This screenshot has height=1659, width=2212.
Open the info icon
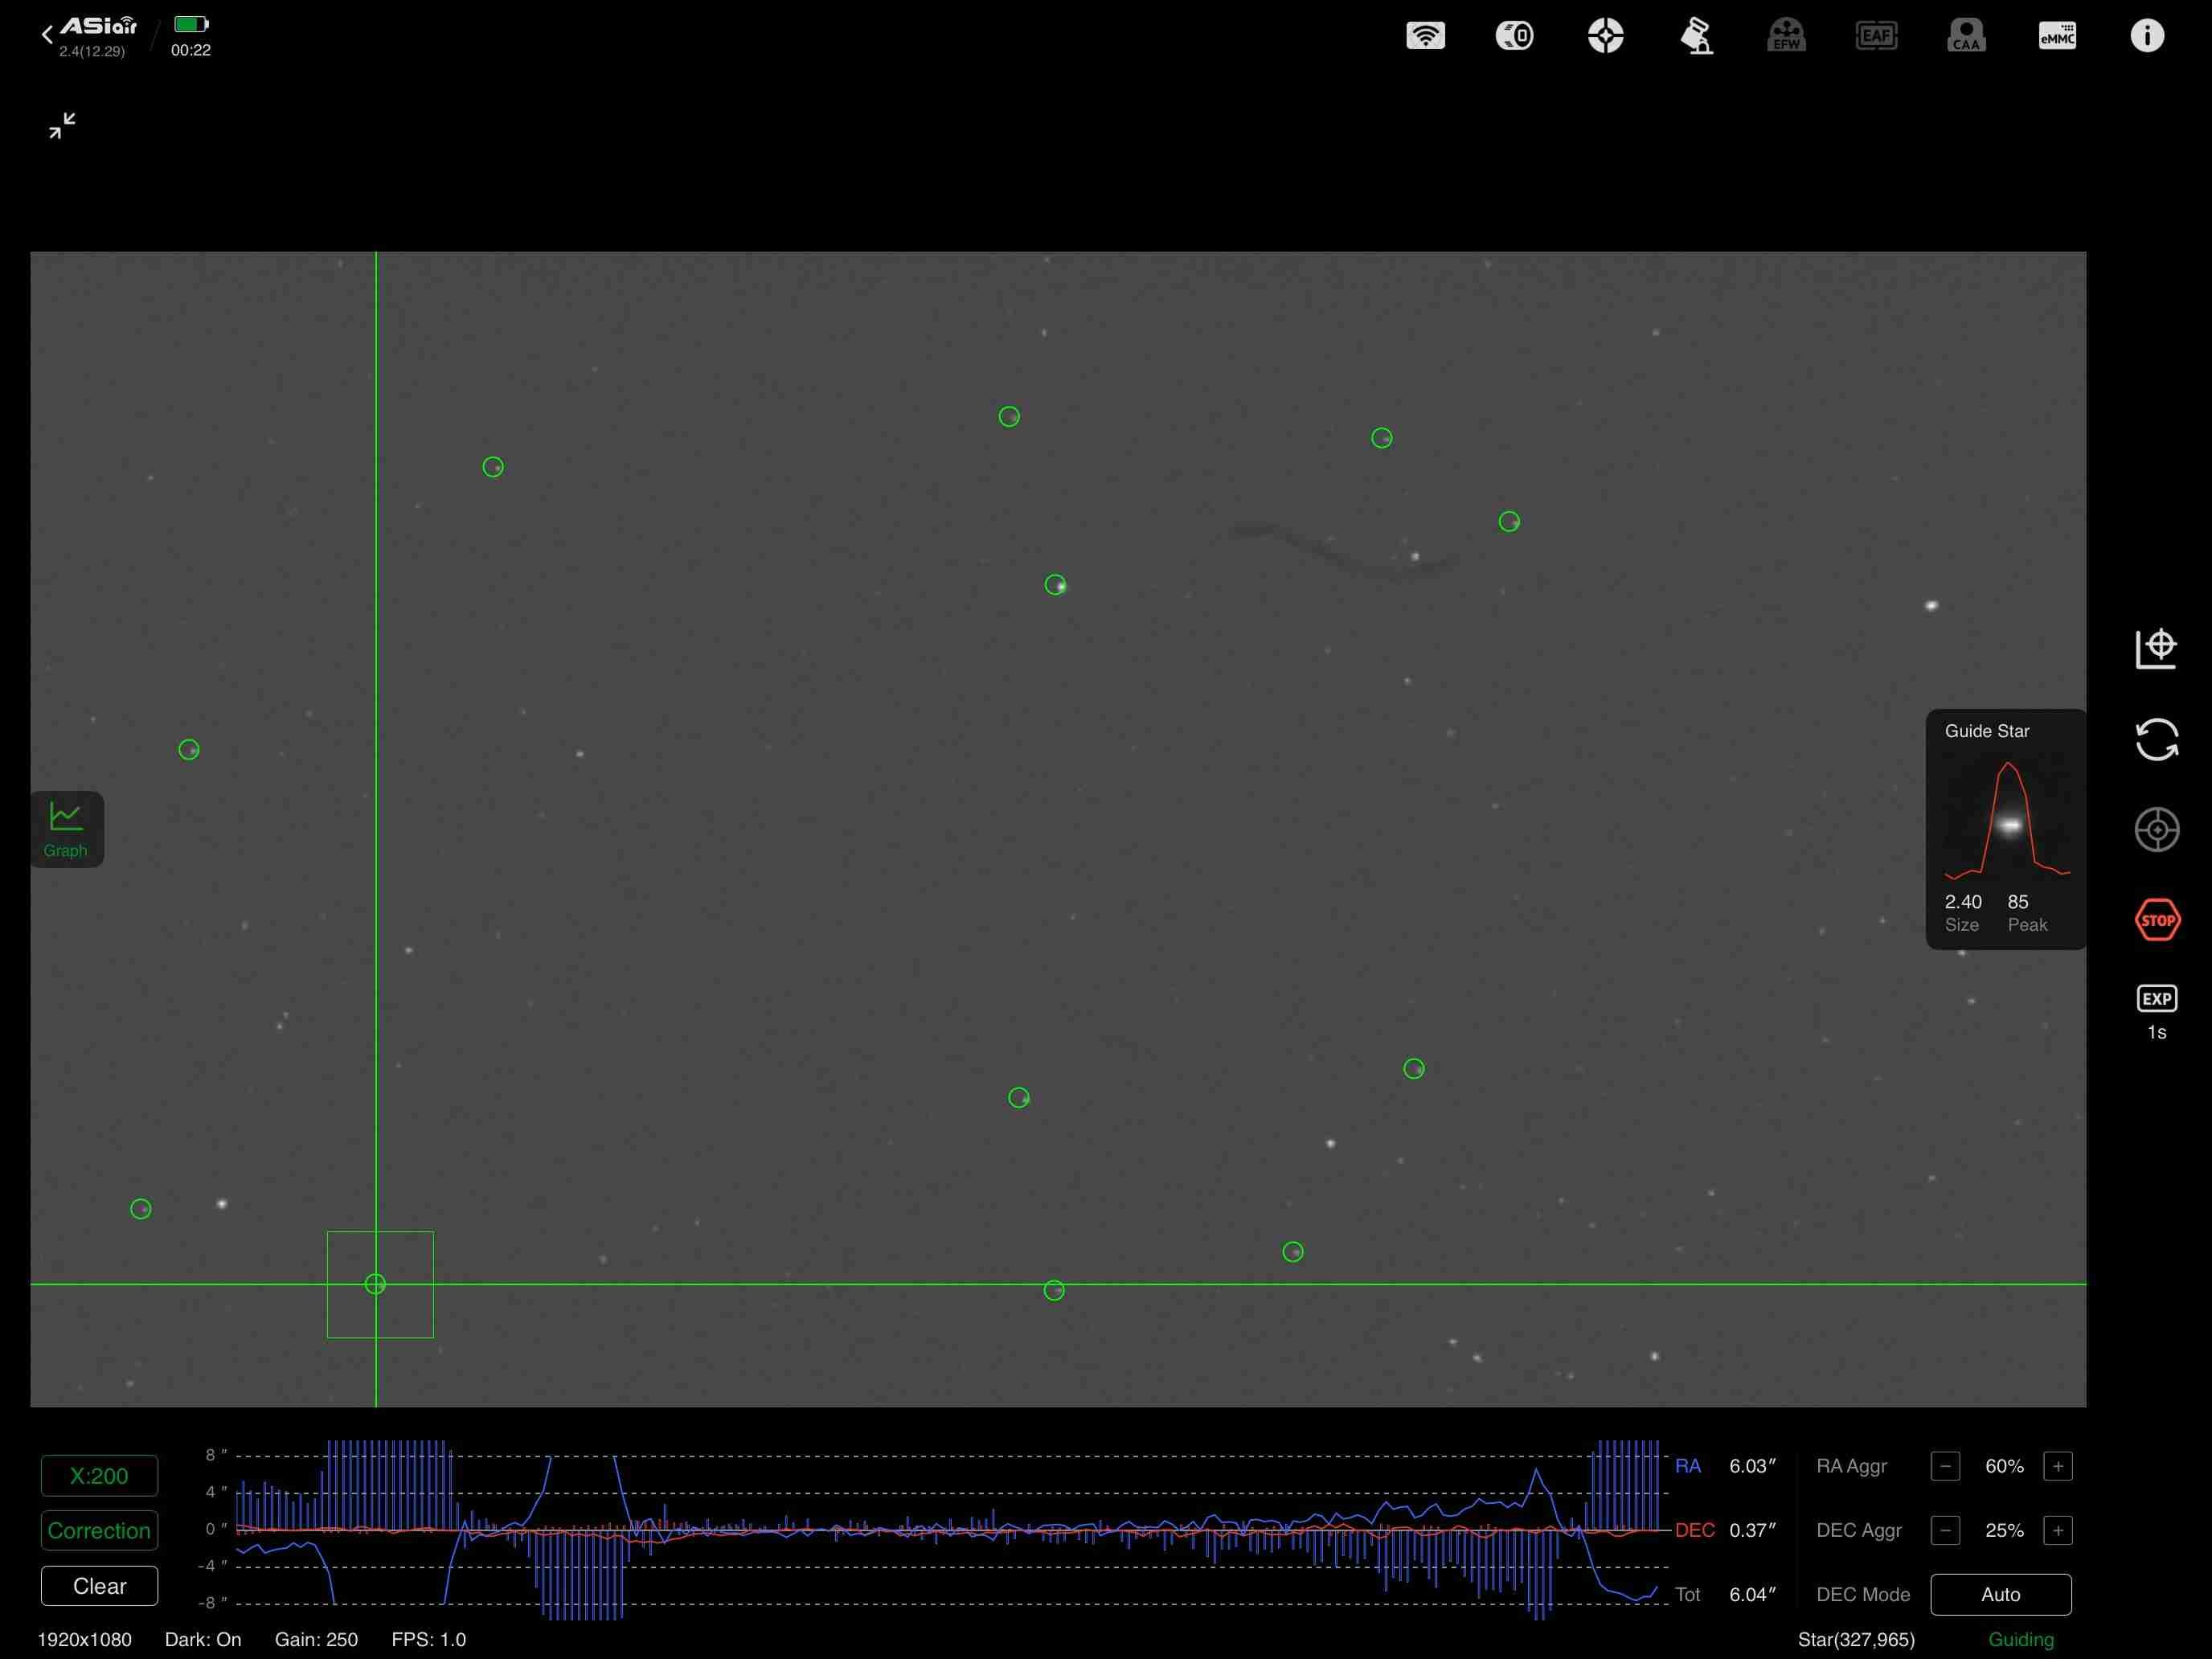tap(2147, 36)
